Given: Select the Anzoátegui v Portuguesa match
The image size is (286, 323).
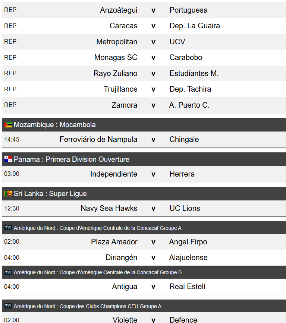Looking at the screenshot, I should pos(144,10).
